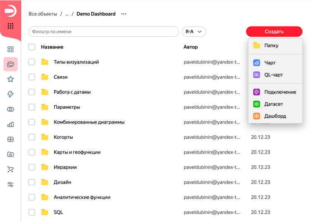This screenshot has width=310, height=222.
Task: Click the shopping cart icon in sidebar
Action: pos(10,169)
